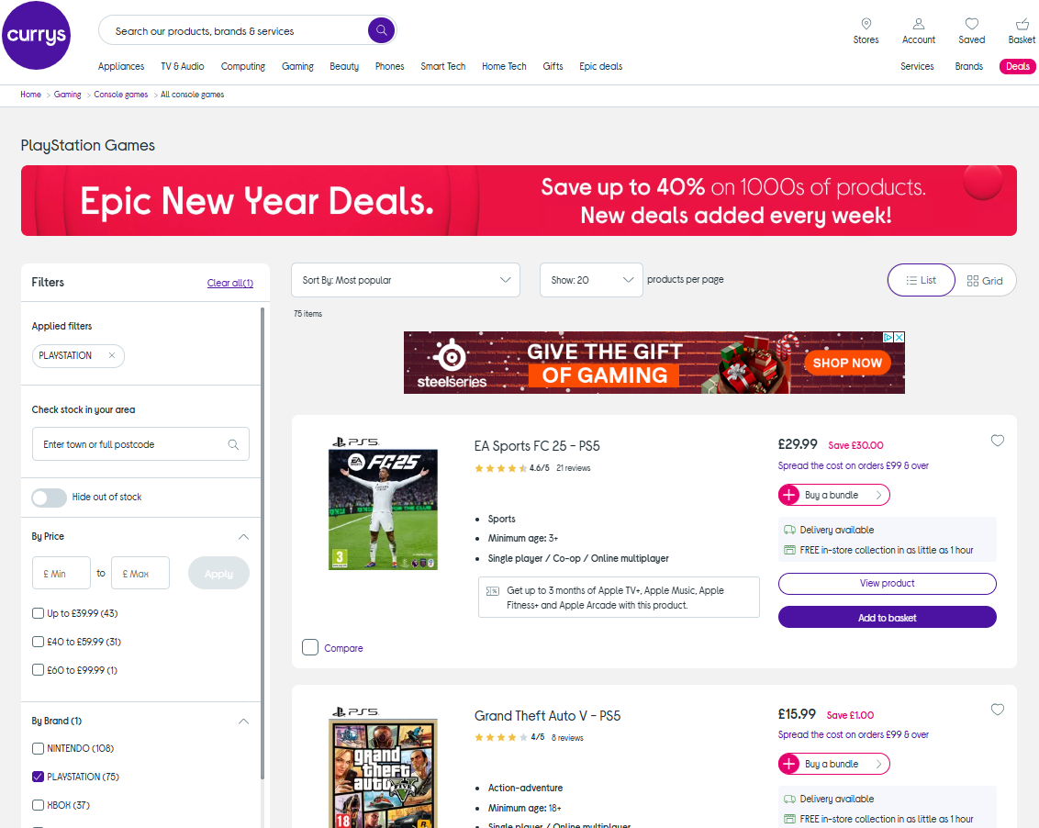The height and width of the screenshot is (828, 1039).
Task: Uncheck the PLAYSTATION brand checkbox
Action: tap(38, 777)
